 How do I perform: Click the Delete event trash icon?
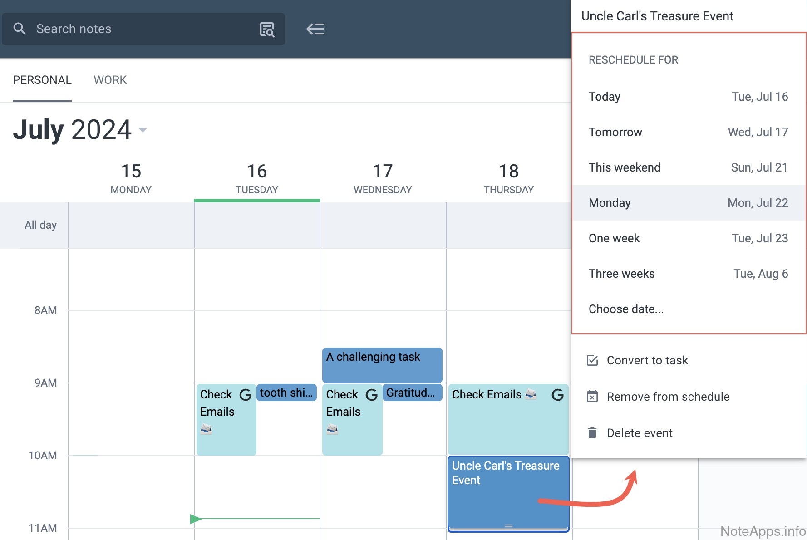(x=592, y=433)
